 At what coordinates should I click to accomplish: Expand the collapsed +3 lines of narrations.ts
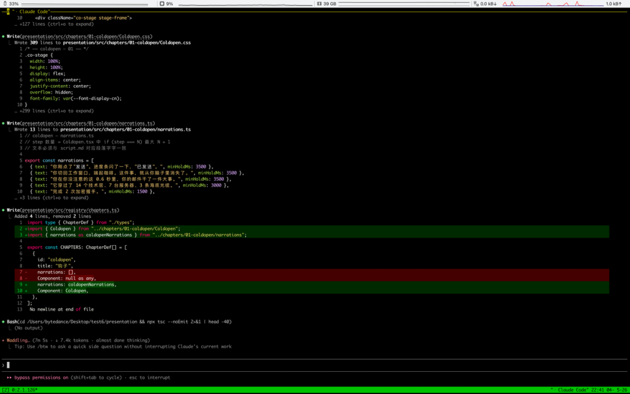point(51,198)
